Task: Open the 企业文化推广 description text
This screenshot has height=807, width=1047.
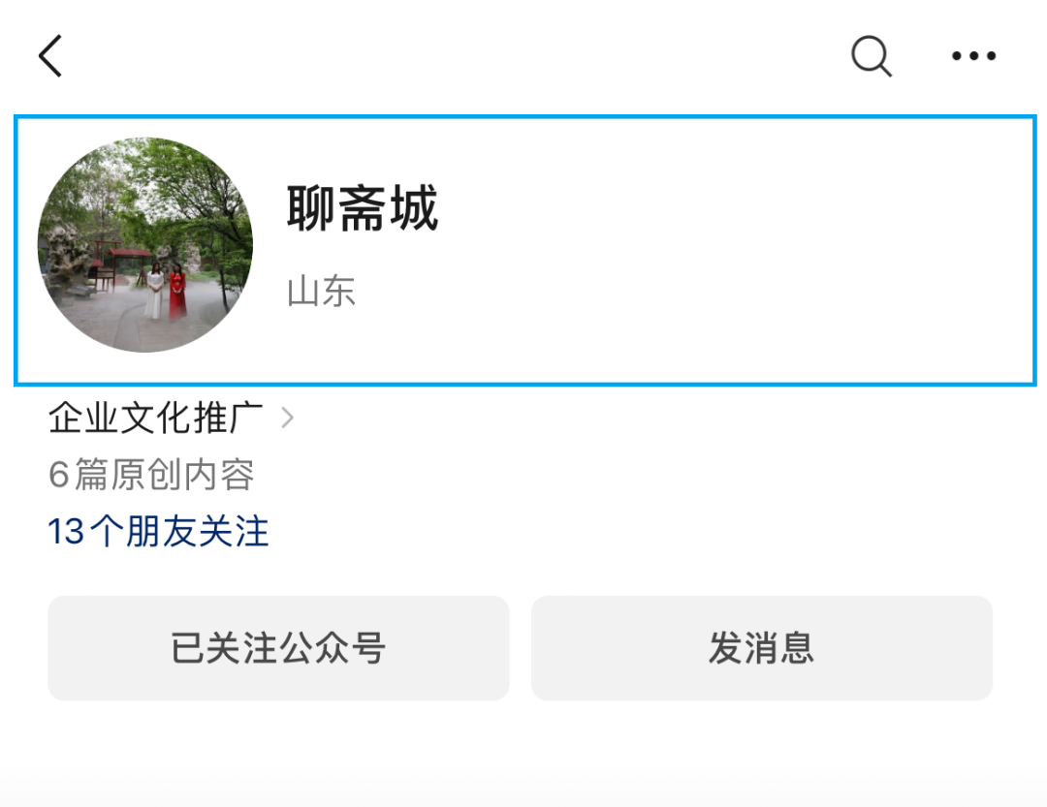Action: (x=155, y=418)
